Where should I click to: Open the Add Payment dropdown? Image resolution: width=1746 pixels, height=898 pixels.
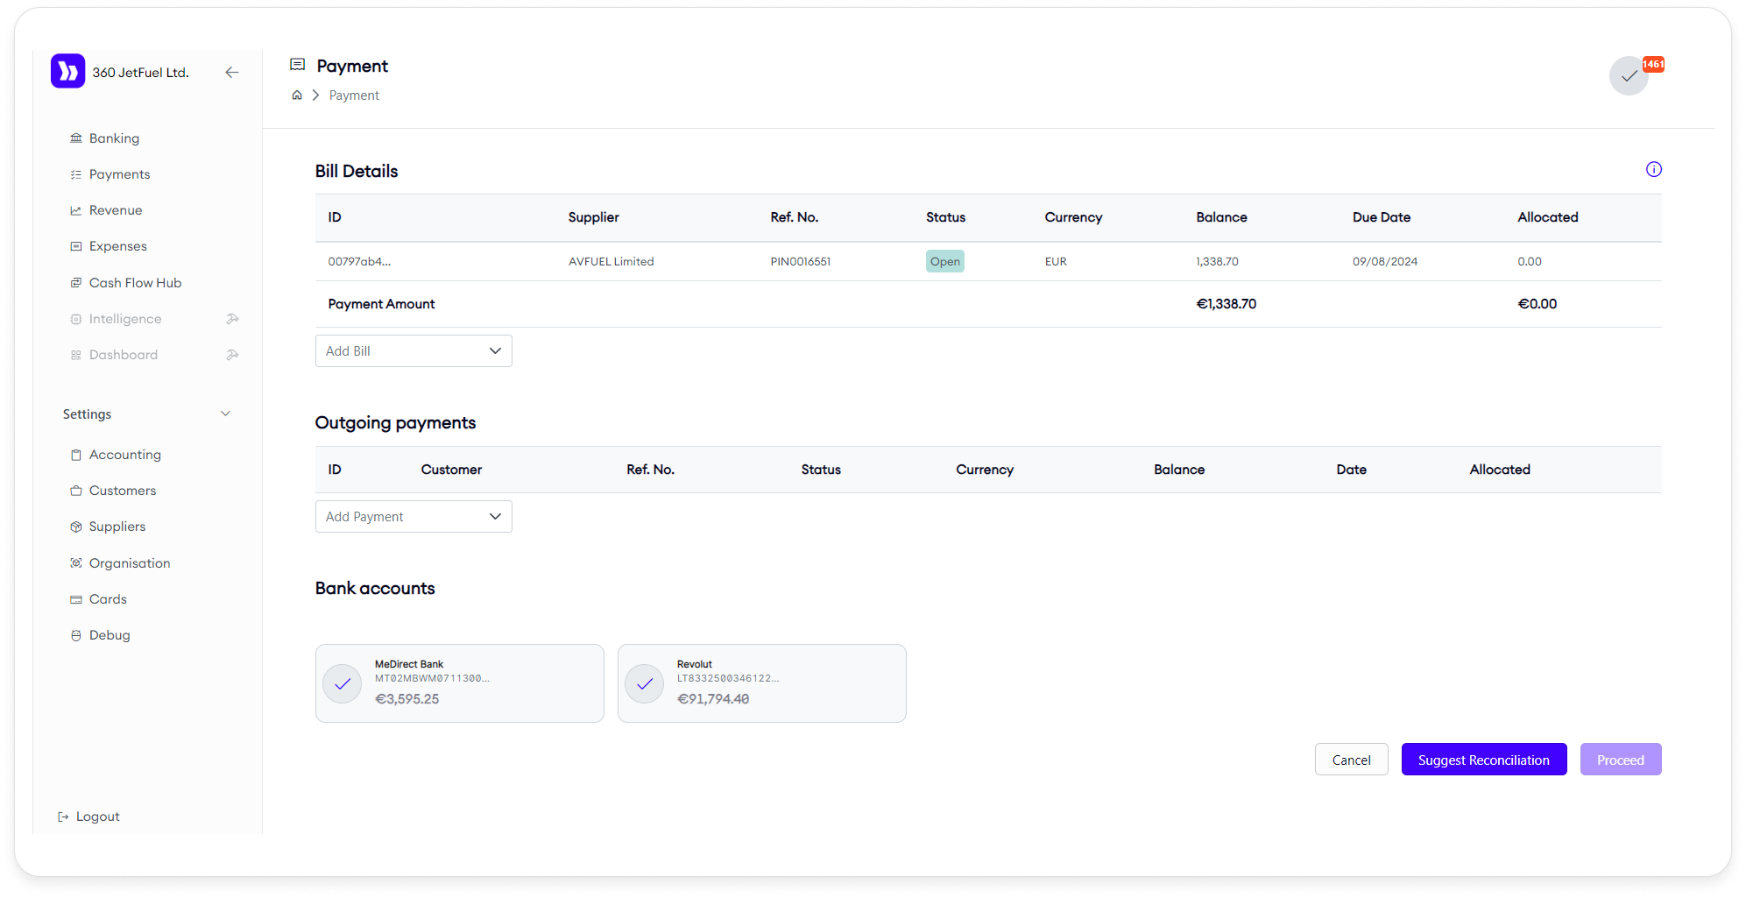(414, 516)
